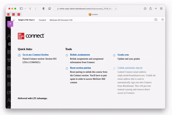Open the Safari downloads icon

pyautogui.click(x=145, y=9)
